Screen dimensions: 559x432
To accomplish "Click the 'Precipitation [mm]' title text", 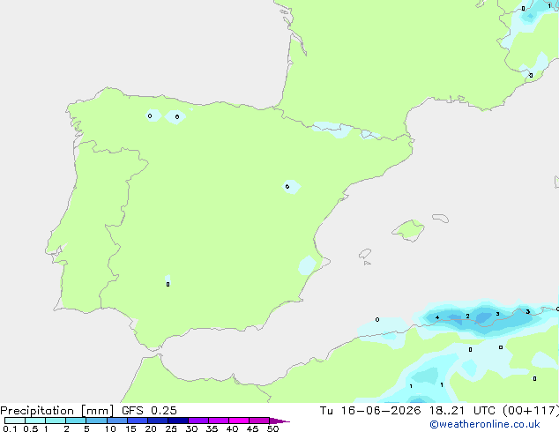I will (x=57, y=411).
